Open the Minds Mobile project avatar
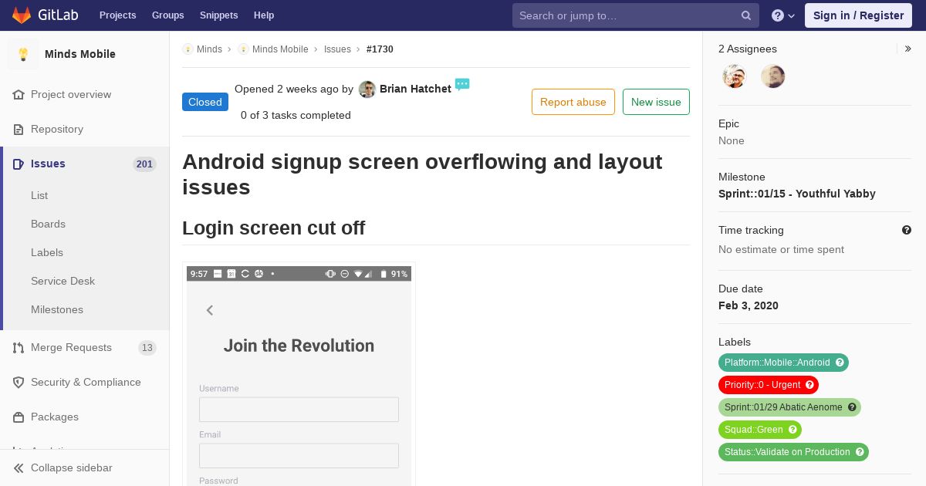The image size is (926, 486). [23, 54]
